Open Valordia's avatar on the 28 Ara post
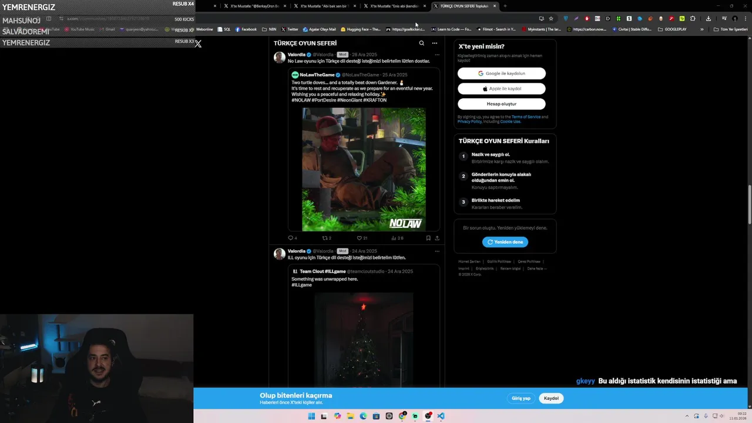This screenshot has height=423, width=752. 280,57
